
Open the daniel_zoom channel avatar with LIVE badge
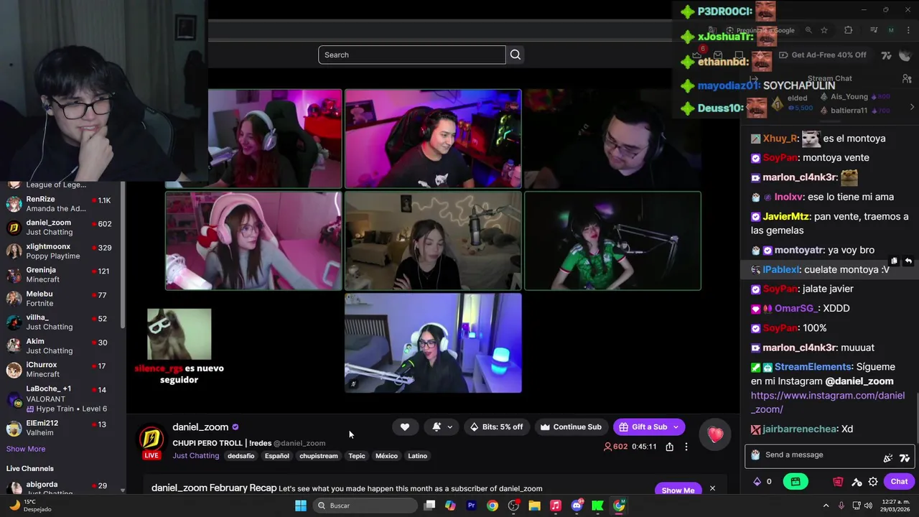tap(151, 440)
